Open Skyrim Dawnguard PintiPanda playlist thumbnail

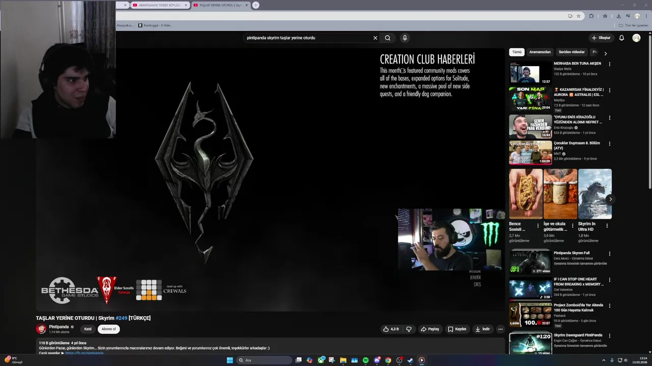tap(530, 344)
